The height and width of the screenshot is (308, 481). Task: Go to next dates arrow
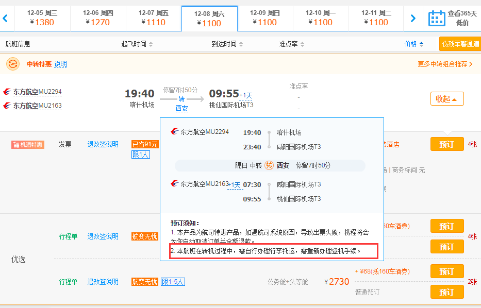[x=413, y=19]
